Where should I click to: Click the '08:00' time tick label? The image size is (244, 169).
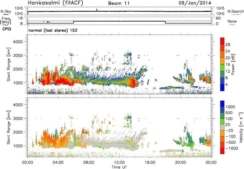tap(89, 163)
